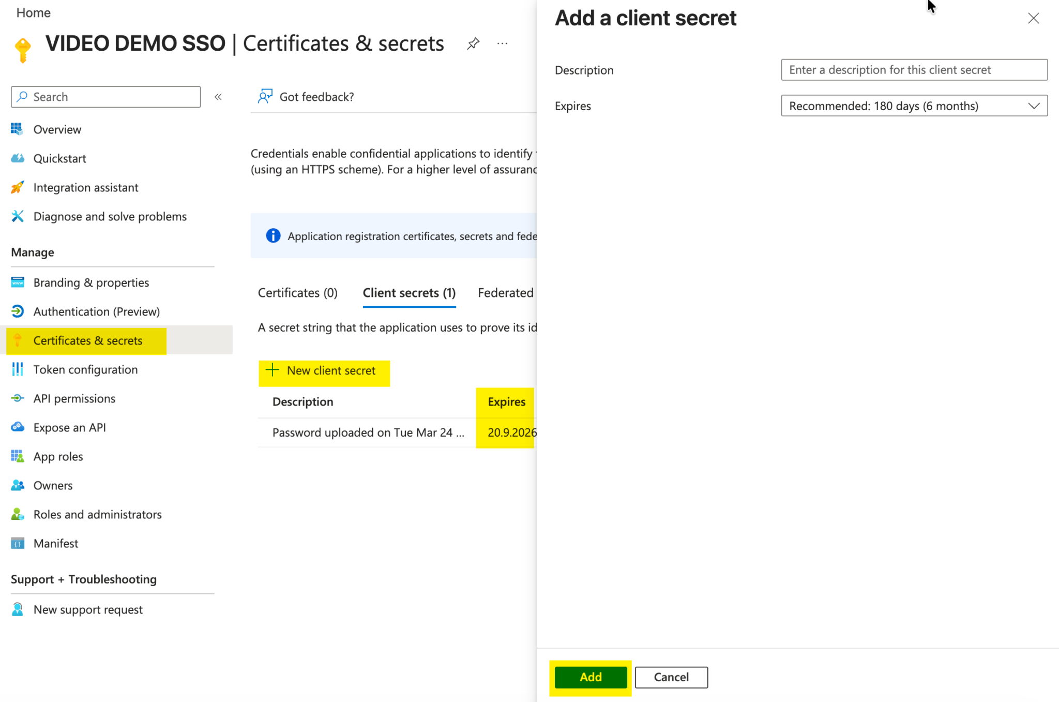The height and width of the screenshot is (702, 1059).
Task: Open the more options ellipsis menu
Action: coord(502,43)
